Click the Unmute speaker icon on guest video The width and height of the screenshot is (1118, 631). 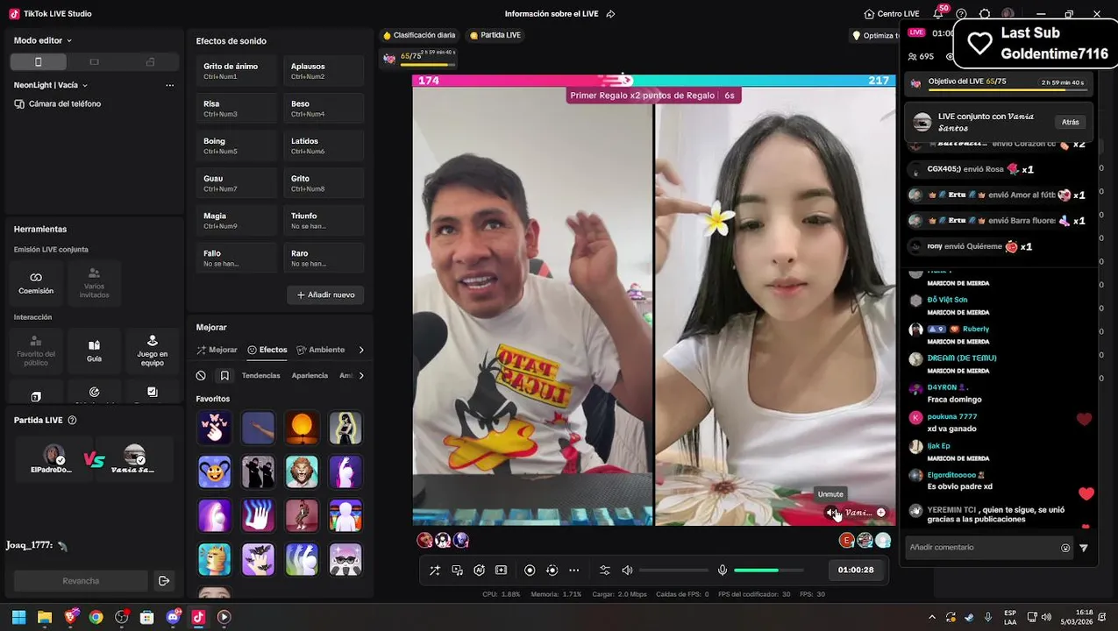tap(830, 513)
